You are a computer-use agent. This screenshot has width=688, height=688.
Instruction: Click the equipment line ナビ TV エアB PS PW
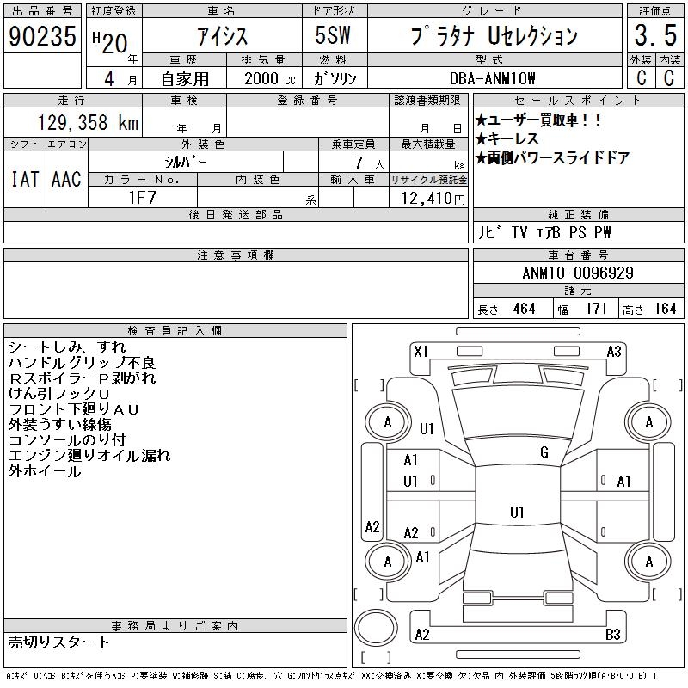(544, 232)
